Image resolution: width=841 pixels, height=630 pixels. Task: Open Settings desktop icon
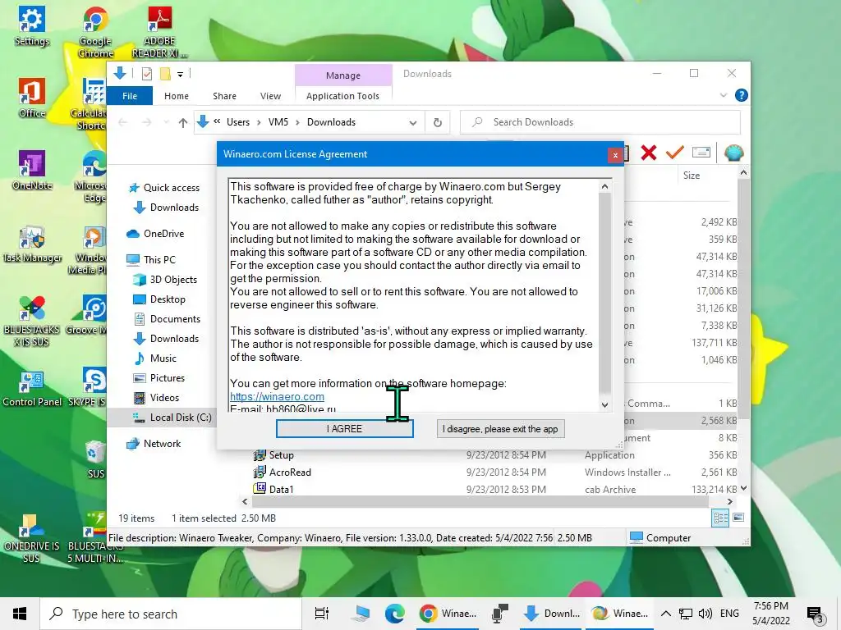pos(32,27)
